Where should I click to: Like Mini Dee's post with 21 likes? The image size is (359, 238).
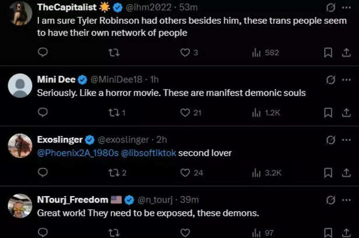[x=185, y=112]
